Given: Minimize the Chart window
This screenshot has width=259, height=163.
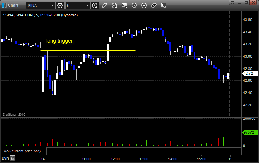Looking at the screenshot, I should pyautogui.click(x=240, y=2).
